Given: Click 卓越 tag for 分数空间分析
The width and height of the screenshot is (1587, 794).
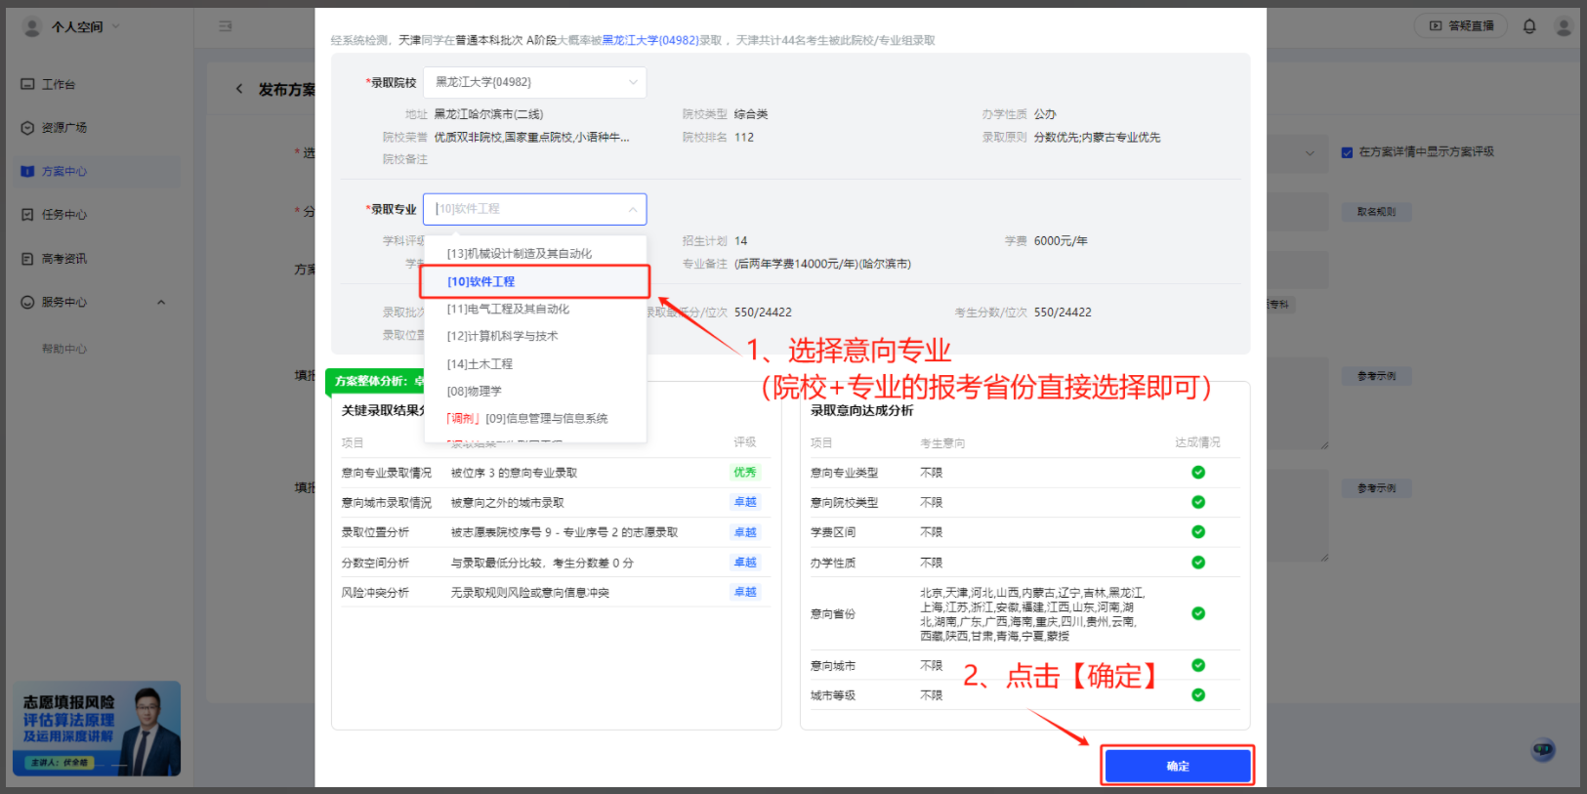Looking at the screenshot, I should click(745, 563).
